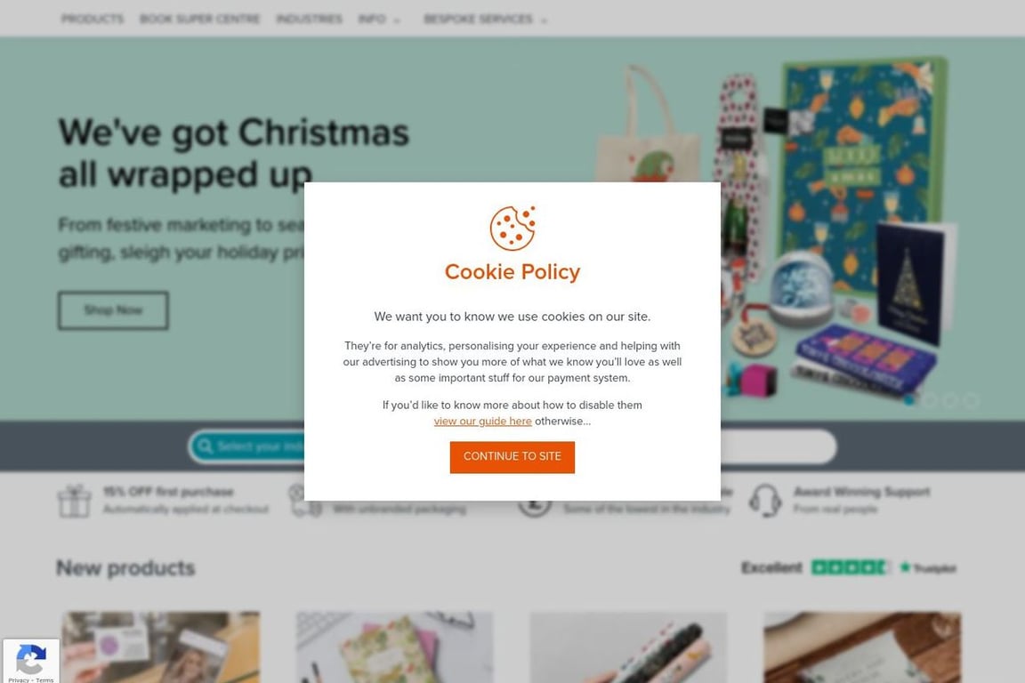The width and height of the screenshot is (1025, 683).
Task: Select the first carousel dot indicator
Action: click(909, 400)
